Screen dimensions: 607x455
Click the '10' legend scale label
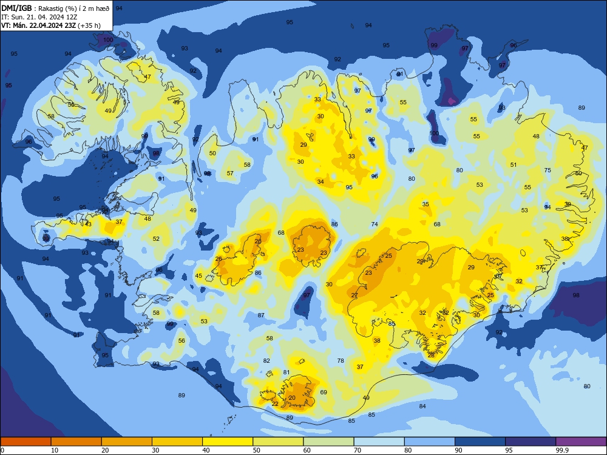click(55, 450)
